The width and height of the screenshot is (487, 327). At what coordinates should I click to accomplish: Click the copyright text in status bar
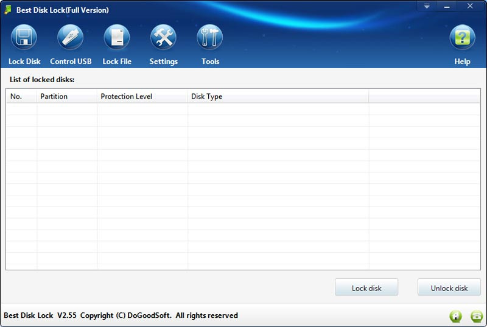[121, 315]
